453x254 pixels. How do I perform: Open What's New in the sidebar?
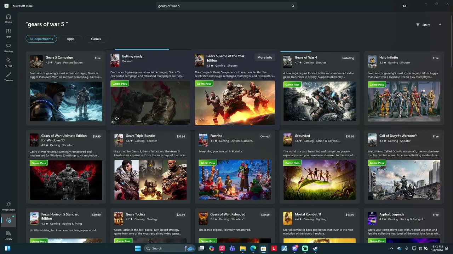(8, 206)
